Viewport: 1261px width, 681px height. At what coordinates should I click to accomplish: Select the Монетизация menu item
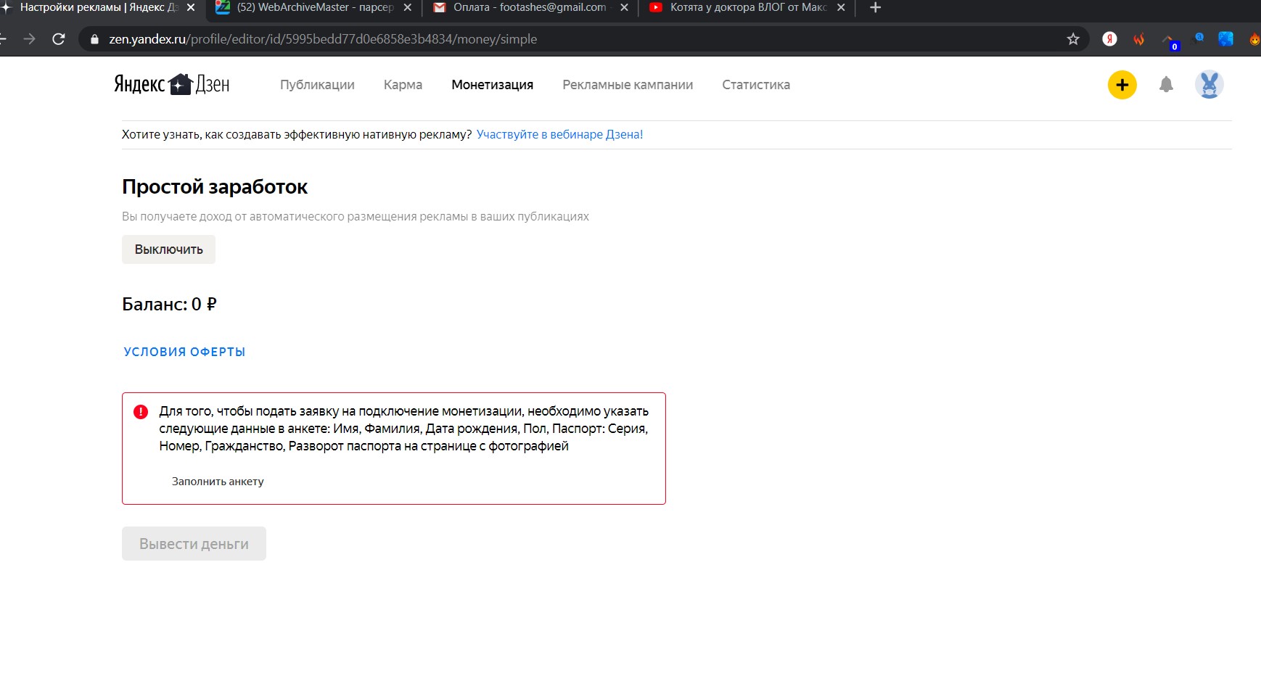(x=492, y=85)
